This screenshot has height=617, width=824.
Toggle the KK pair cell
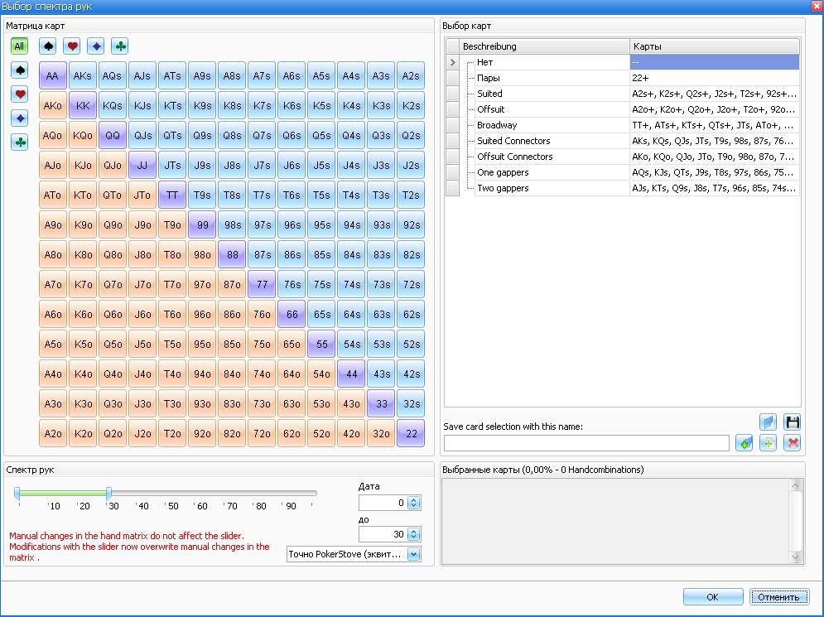pyautogui.click(x=83, y=106)
